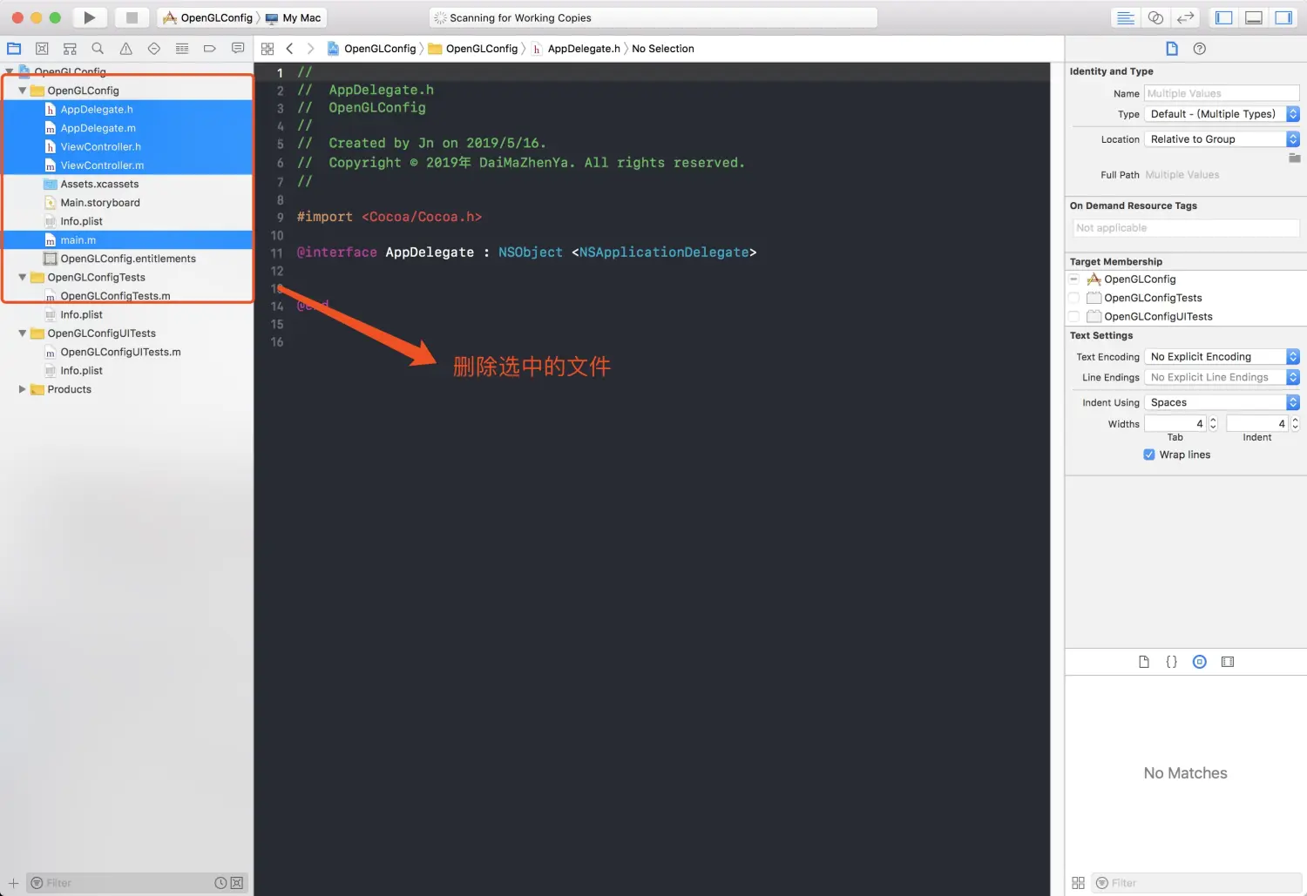Show only recently modified files filter
Screen dimensions: 1307x896
pyautogui.click(x=220, y=883)
